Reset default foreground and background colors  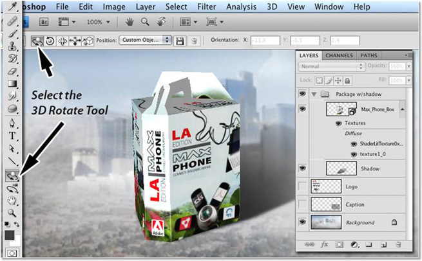[7, 224]
